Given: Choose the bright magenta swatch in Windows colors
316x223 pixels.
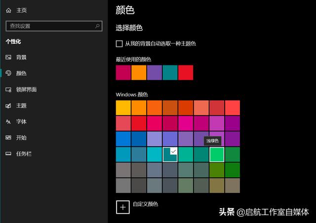Looking at the screenshot, I should (x=186, y=124).
